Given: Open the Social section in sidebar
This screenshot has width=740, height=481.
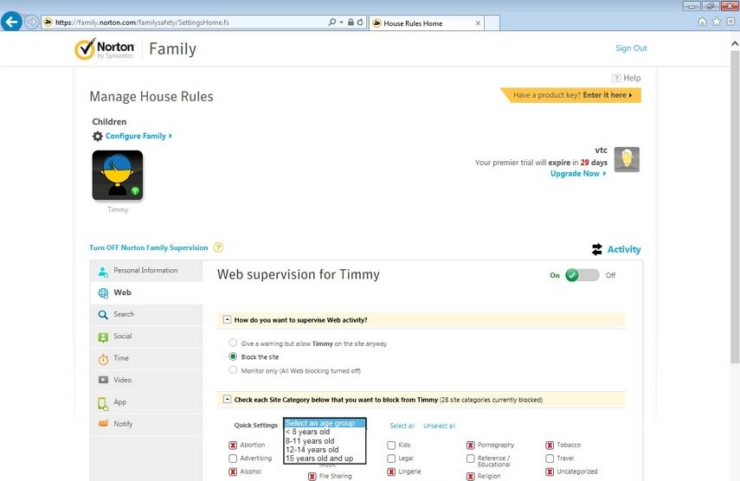Looking at the screenshot, I should 146,337.
